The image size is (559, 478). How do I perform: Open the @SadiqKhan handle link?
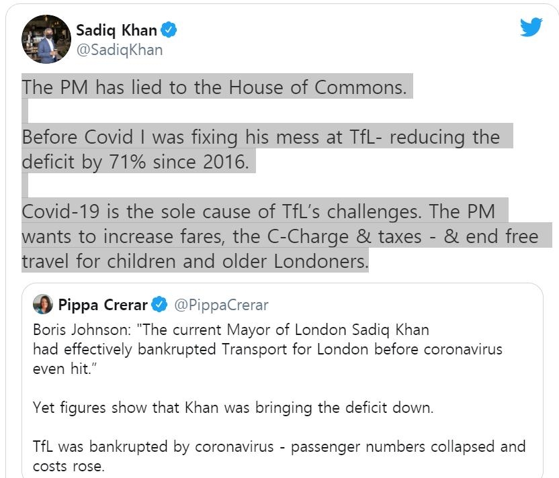pyautogui.click(x=119, y=50)
